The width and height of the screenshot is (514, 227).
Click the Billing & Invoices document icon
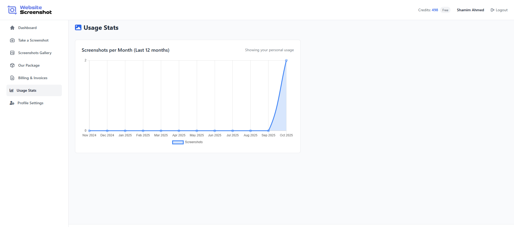click(12, 78)
